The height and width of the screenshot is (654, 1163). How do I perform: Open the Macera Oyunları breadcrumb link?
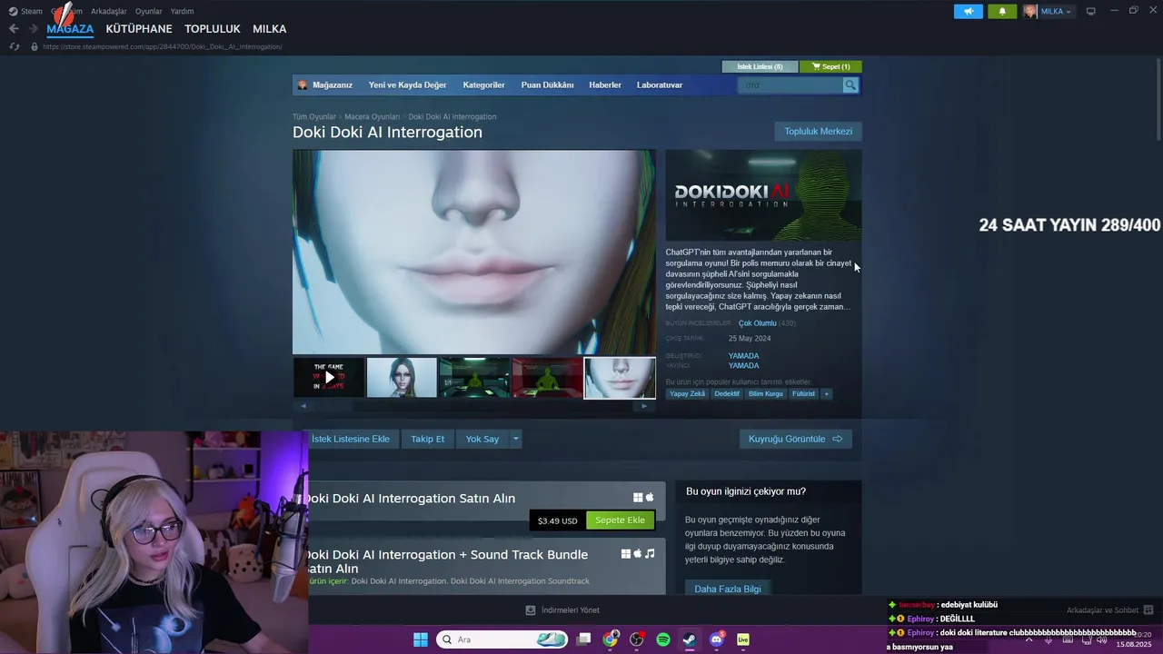[372, 117]
